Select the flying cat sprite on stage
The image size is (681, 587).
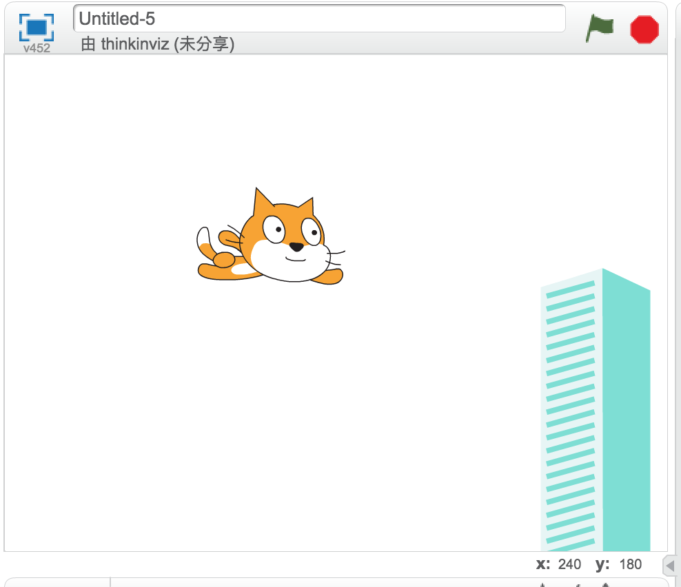tap(270, 237)
